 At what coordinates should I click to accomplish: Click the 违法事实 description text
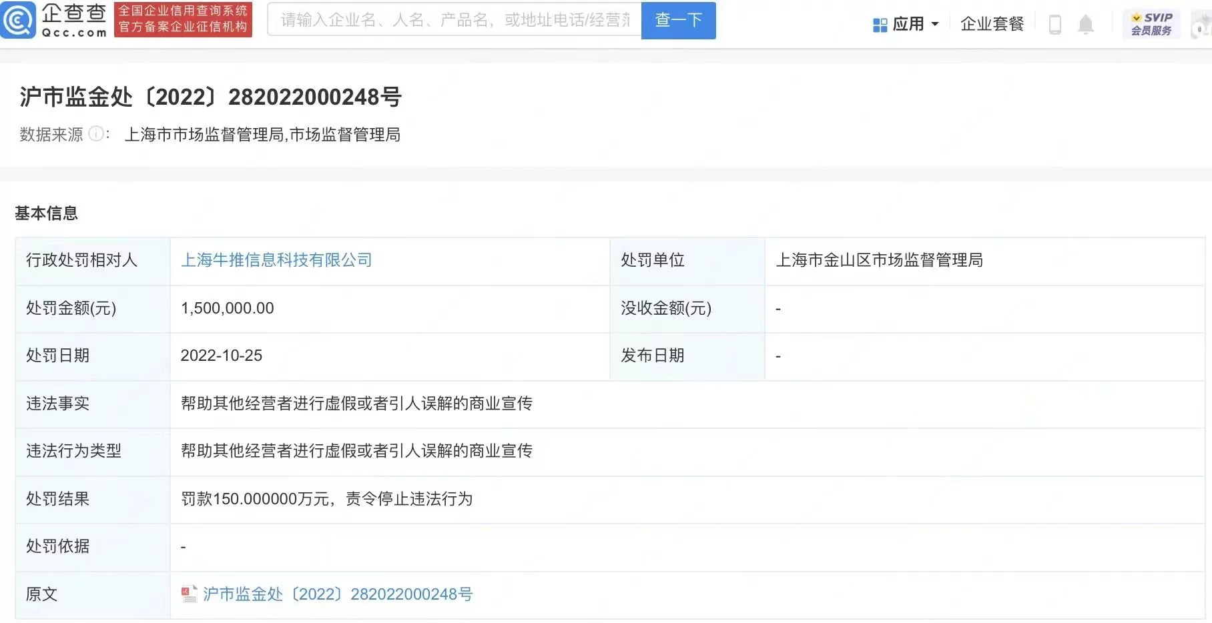click(356, 404)
